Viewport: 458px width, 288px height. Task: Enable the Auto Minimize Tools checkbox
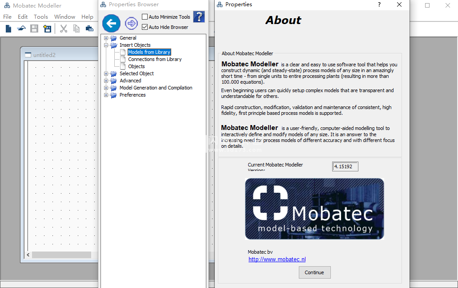coord(145,16)
